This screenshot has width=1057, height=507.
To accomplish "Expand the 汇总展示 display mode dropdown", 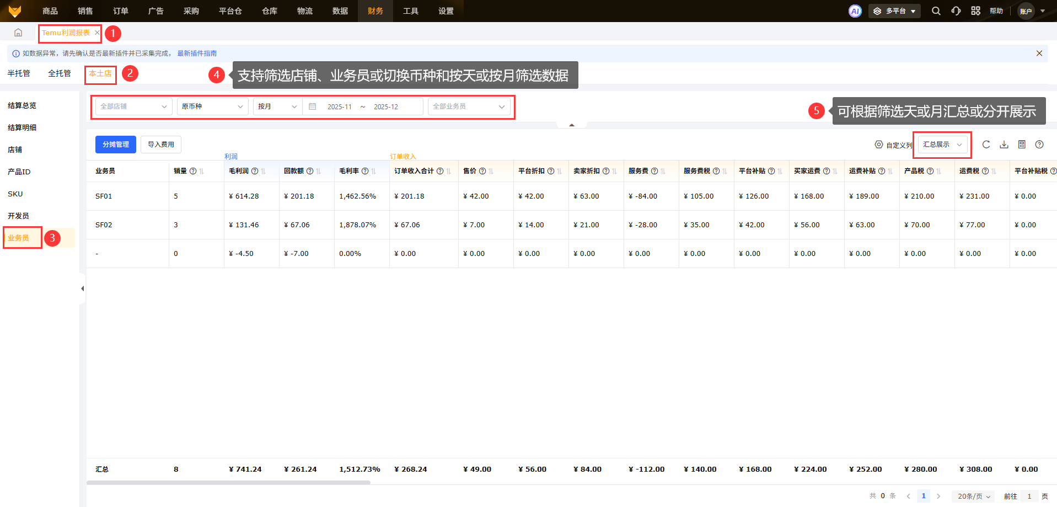I will pos(942,145).
